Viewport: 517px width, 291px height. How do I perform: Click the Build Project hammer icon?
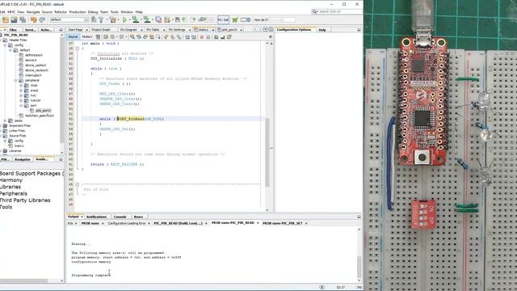click(101, 19)
